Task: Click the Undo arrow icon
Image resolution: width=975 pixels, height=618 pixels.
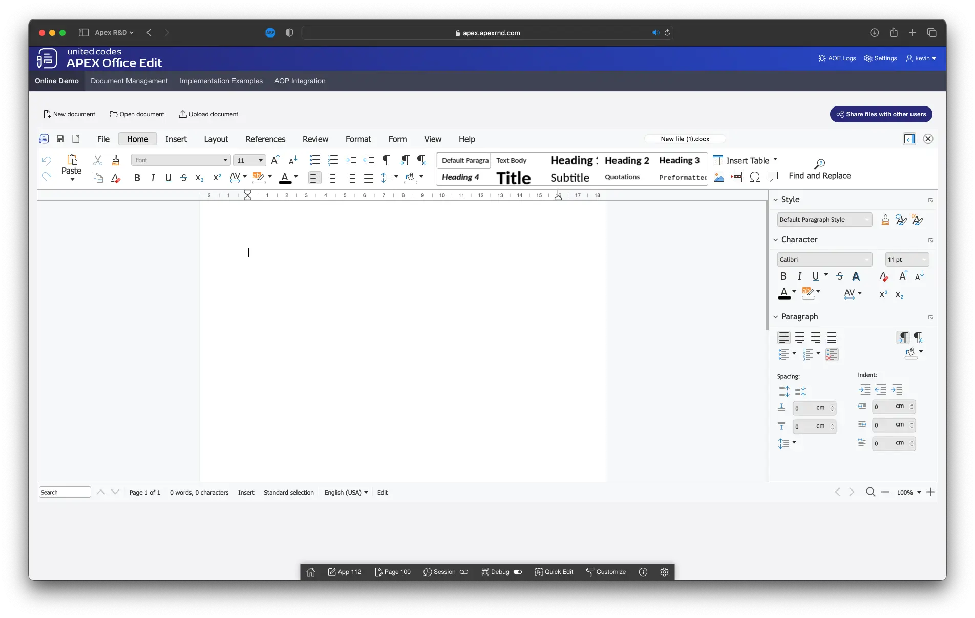Action: [x=47, y=160]
